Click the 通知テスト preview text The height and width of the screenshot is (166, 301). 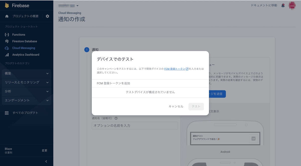[198, 136]
